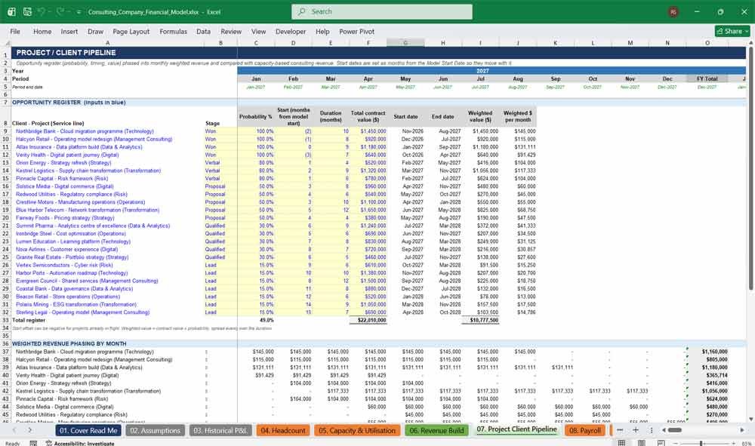The image size is (755, 446).
Task: Click Accessibility: Investigate status
Action: pos(80,443)
